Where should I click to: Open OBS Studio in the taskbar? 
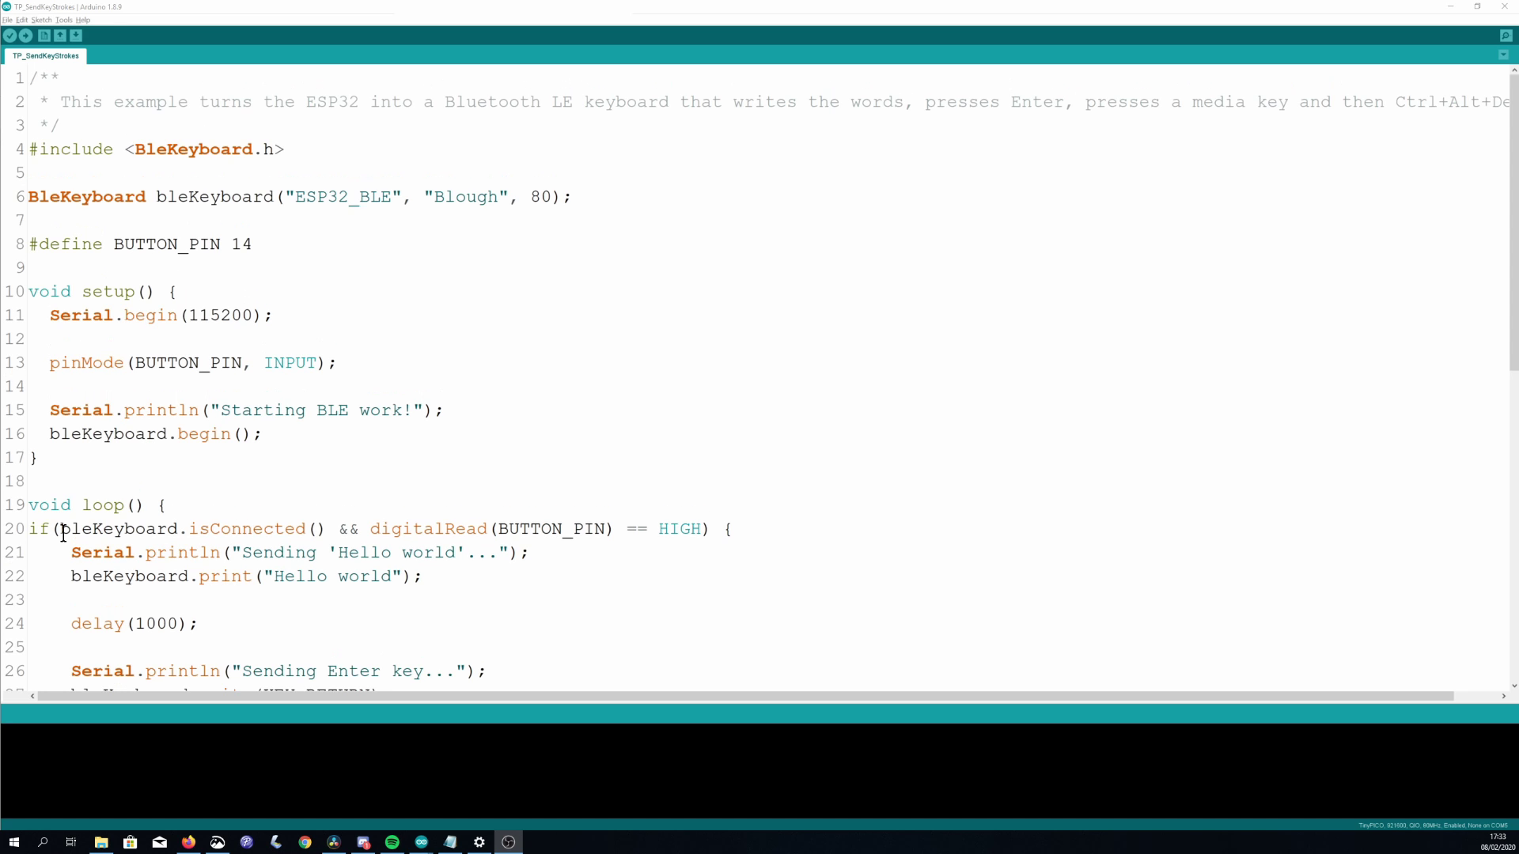(x=509, y=842)
